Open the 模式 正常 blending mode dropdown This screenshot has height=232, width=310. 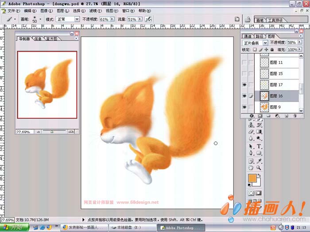click(77, 19)
